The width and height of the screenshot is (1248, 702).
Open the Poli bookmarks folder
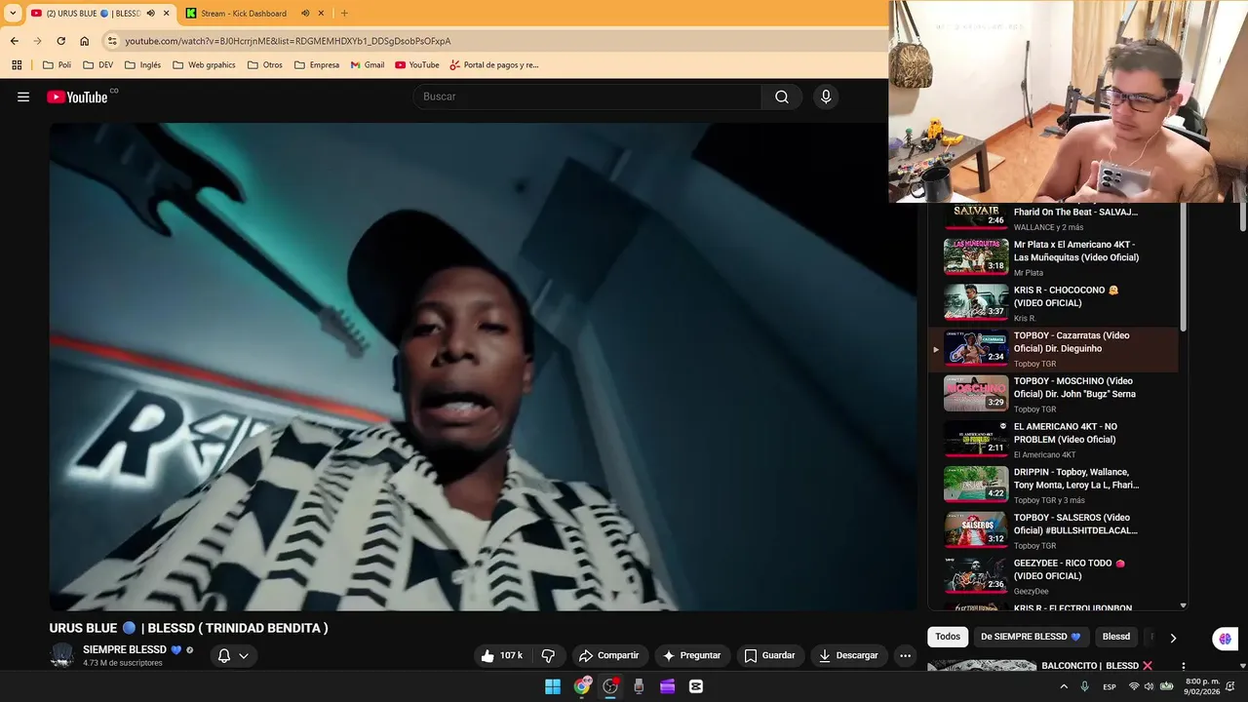[x=58, y=65]
